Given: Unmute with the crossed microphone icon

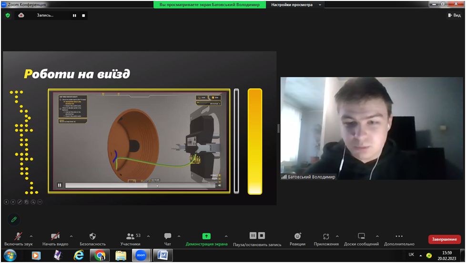Looking at the screenshot, I should pos(18,236).
